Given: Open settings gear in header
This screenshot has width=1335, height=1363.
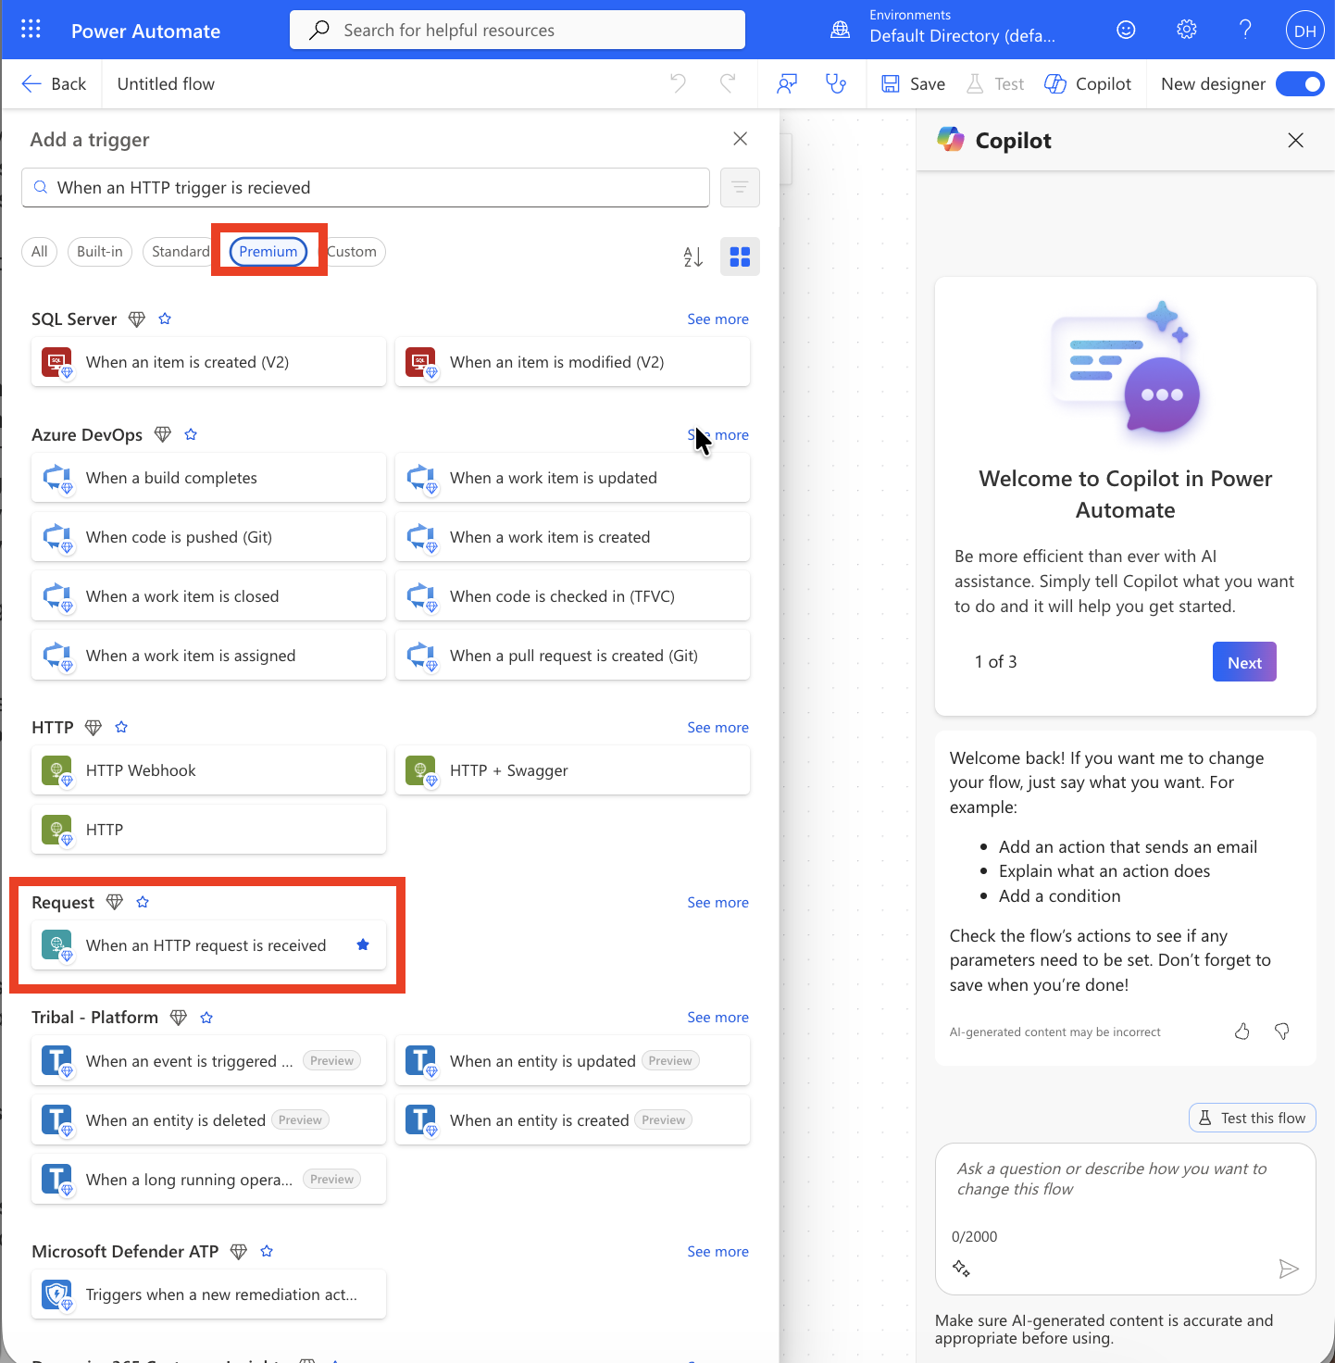Looking at the screenshot, I should coord(1186,30).
